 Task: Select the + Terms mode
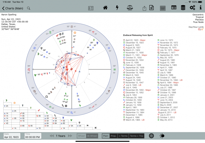pos(123,136)
